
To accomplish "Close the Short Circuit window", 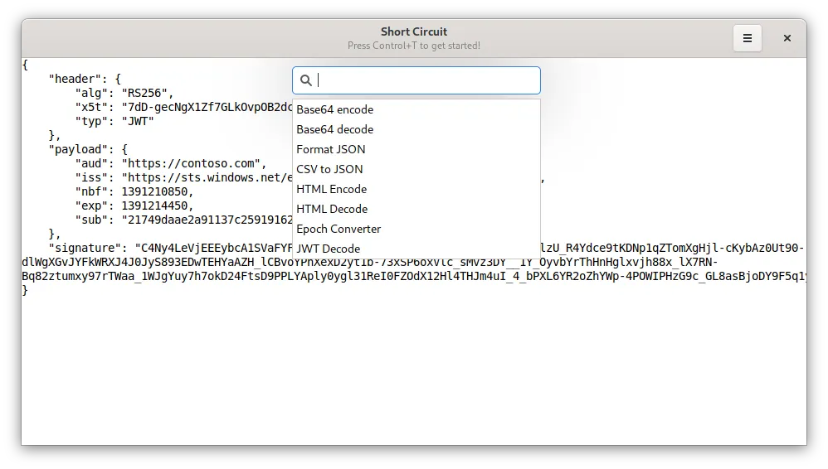I will [x=787, y=38].
